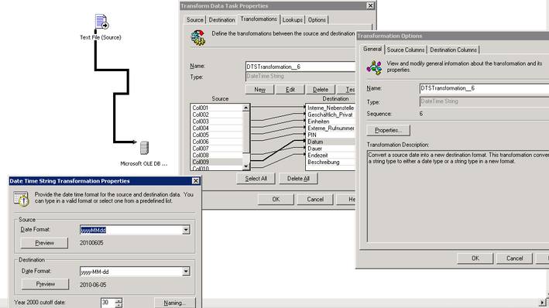549x308 pixels.
Task: Switch to the Transformations tab
Action: tap(259, 19)
